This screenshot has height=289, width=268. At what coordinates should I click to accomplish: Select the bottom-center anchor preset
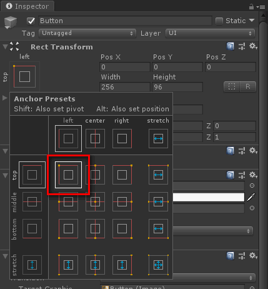tap(95, 228)
